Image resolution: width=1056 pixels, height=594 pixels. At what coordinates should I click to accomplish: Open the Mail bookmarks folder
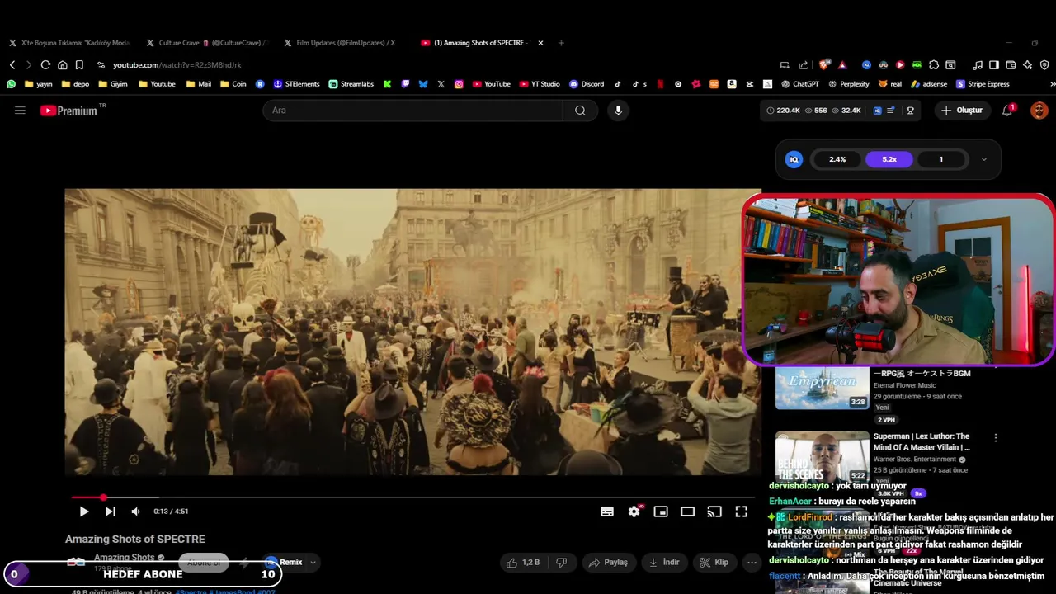[x=199, y=84]
